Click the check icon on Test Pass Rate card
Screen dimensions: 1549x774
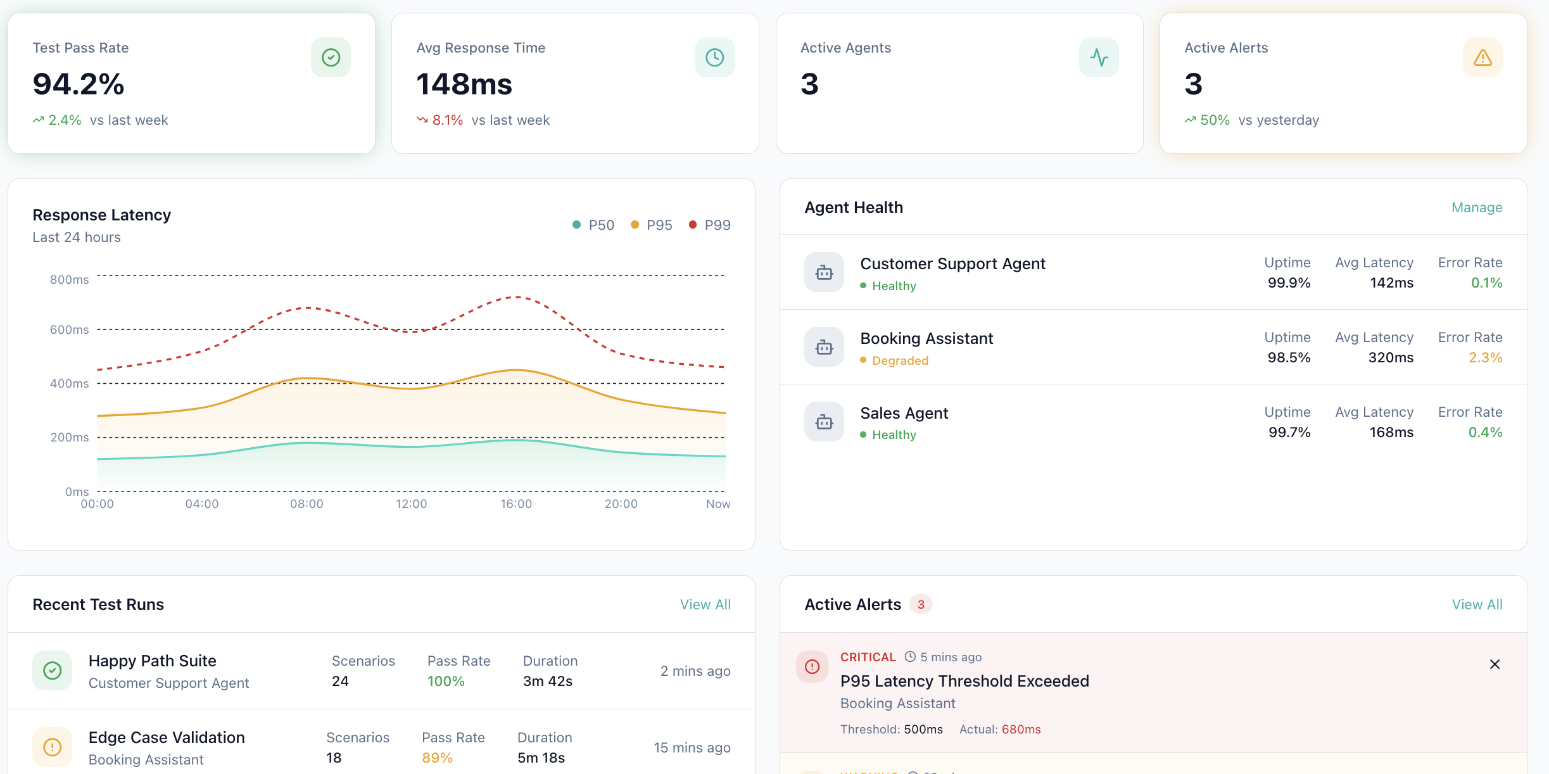pos(330,57)
